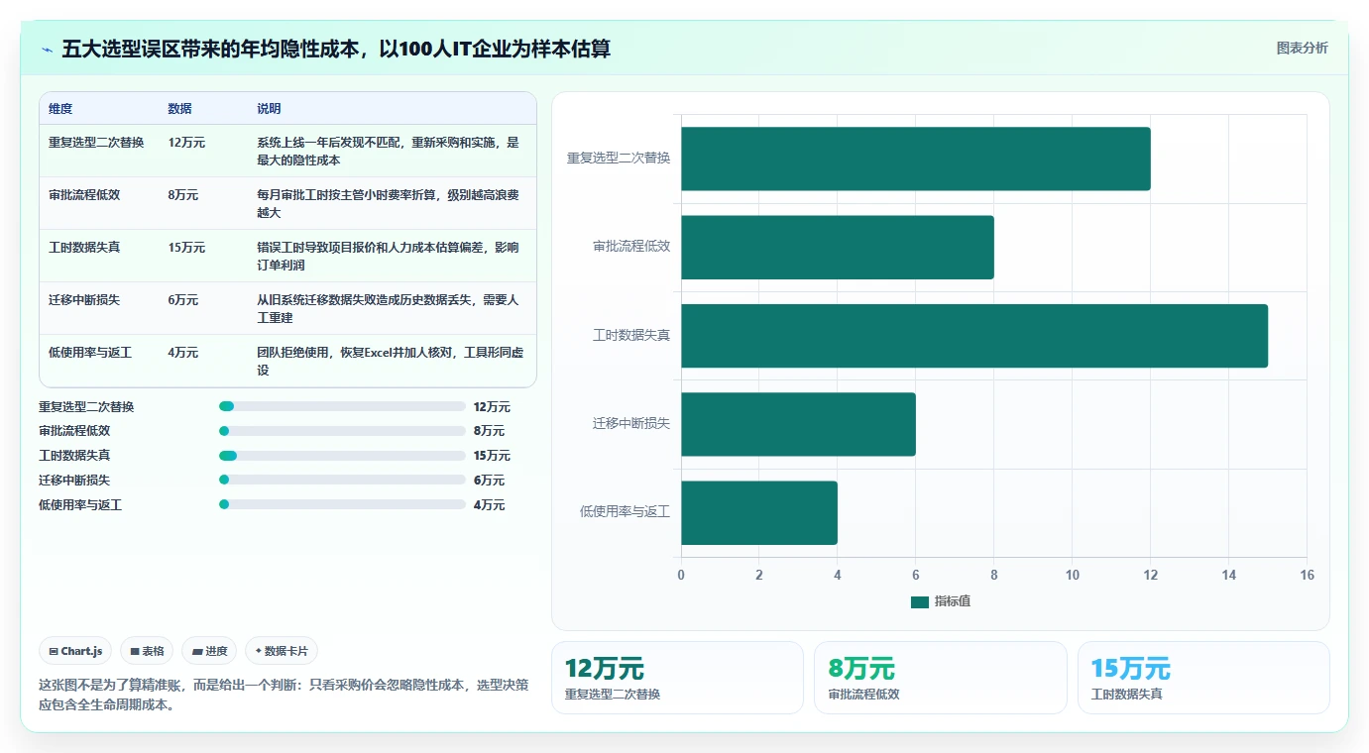1369x753 pixels.
Task: Click the 15万元 value in the table
Action: pyautogui.click(x=186, y=248)
